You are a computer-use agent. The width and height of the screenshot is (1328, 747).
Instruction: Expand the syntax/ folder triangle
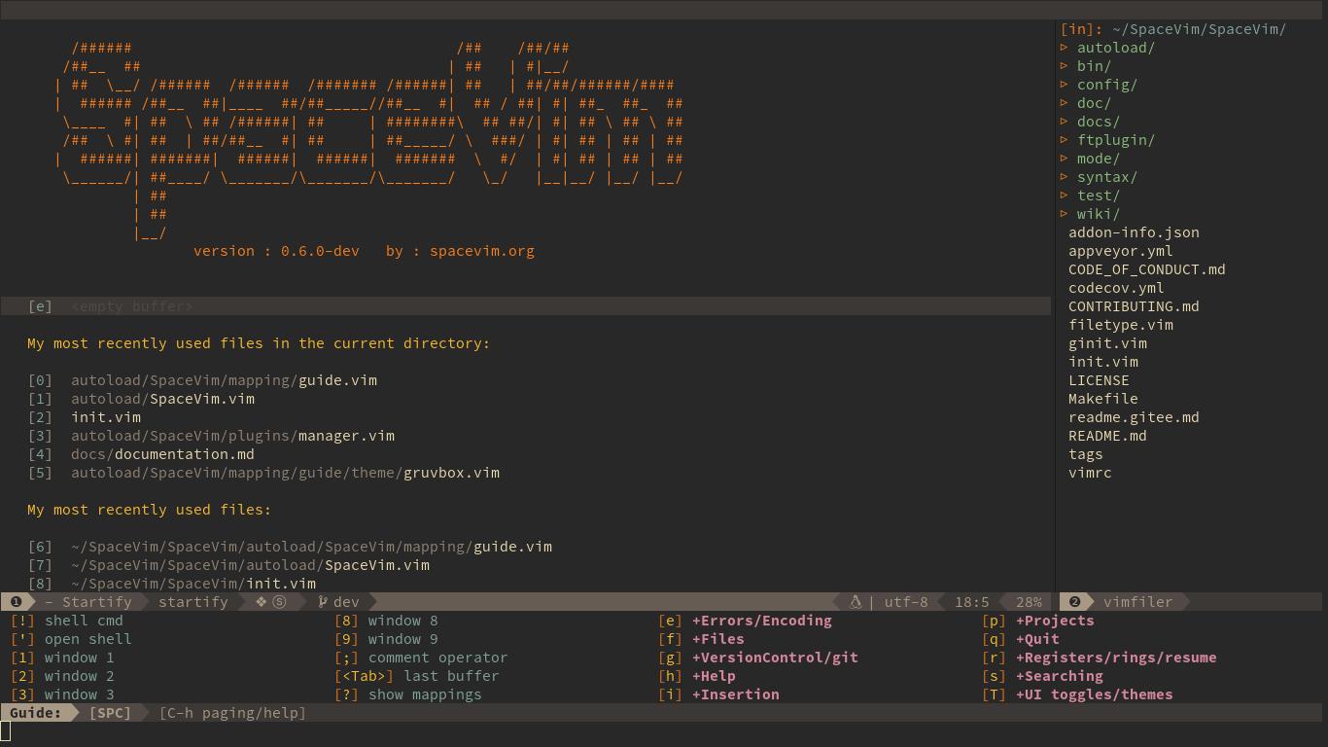[x=1065, y=177]
